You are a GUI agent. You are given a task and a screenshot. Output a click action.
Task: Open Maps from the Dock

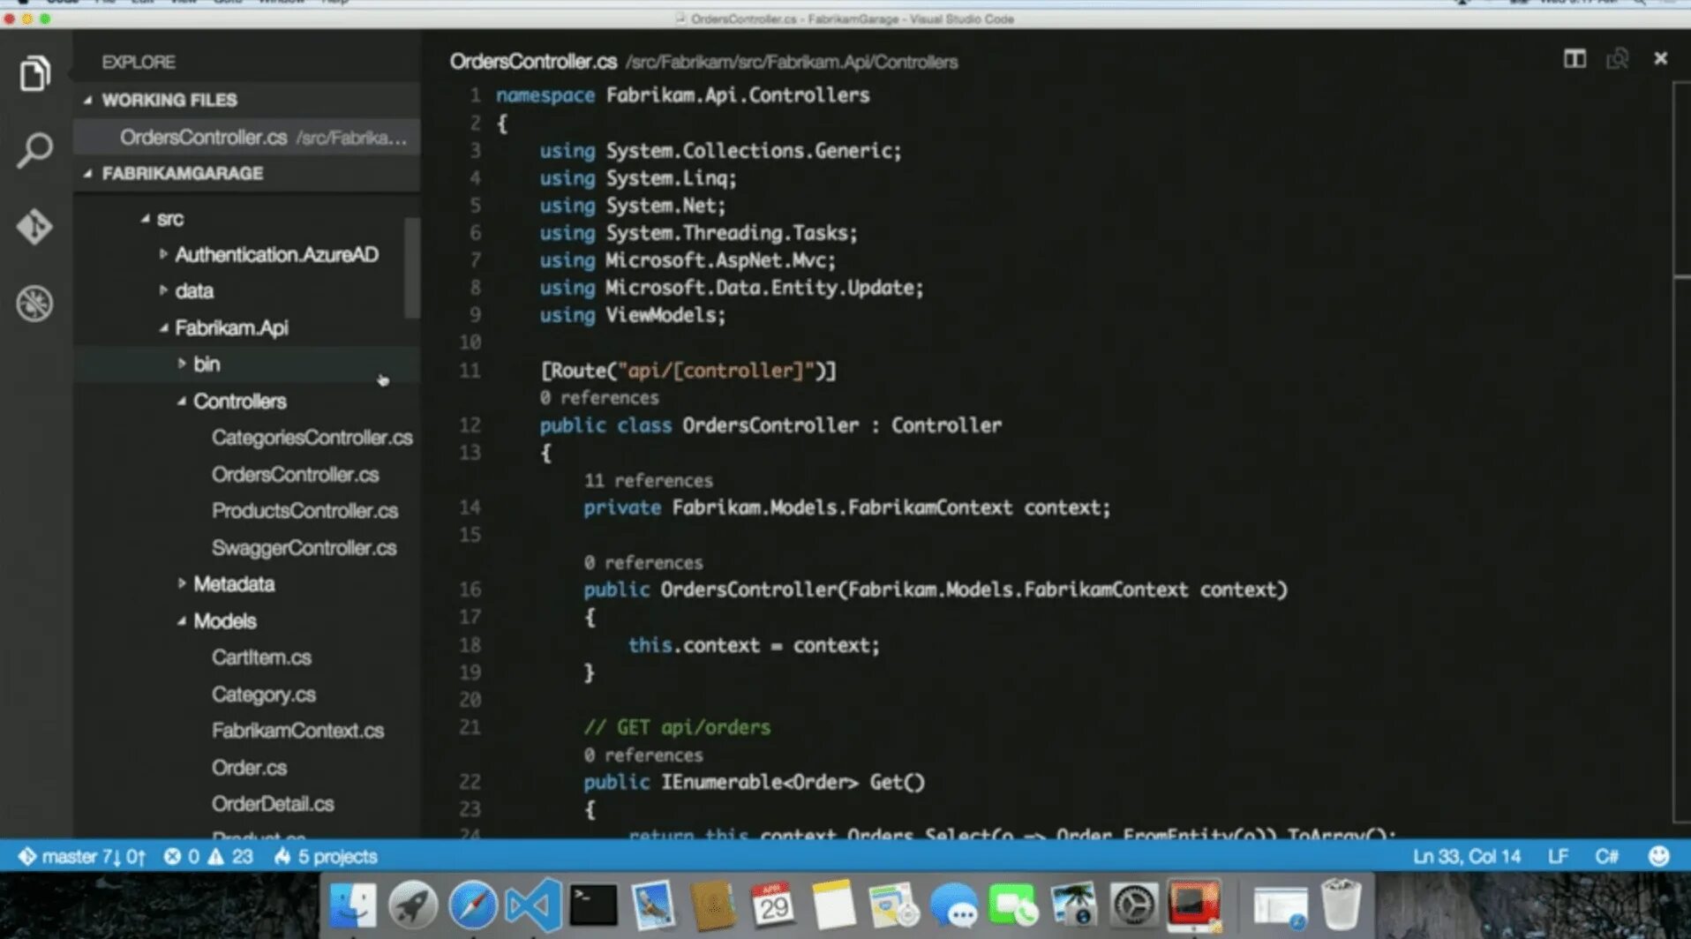coord(893,905)
